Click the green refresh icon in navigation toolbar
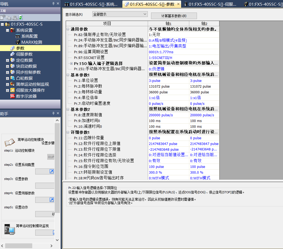The image size is (283, 249). 20,18
